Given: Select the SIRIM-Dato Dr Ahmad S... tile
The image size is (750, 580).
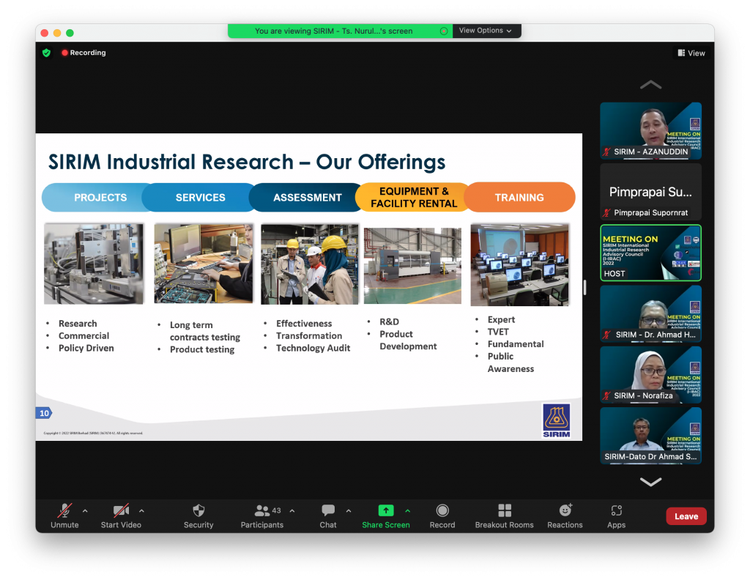Looking at the screenshot, I should (x=650, y=436).
